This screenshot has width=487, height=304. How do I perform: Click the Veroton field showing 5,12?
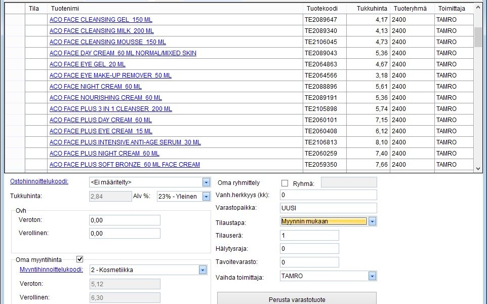(x=125, y=284)
